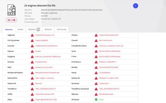Click the warning icon in AVware row
The height and width of the screenshot is (103, 166).
pyautogui.click(x=96, y=35)
